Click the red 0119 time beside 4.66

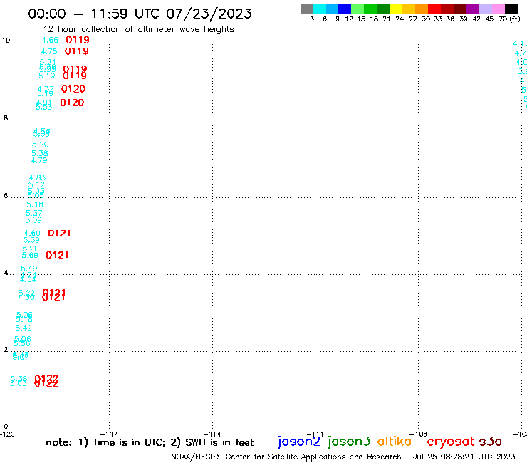(x=78, y=40)
